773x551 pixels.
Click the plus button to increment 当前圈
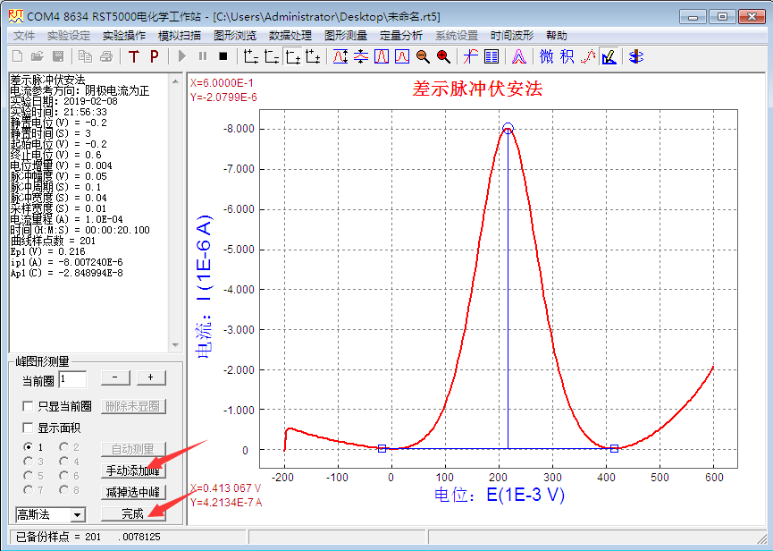click(x=150, y=377)
